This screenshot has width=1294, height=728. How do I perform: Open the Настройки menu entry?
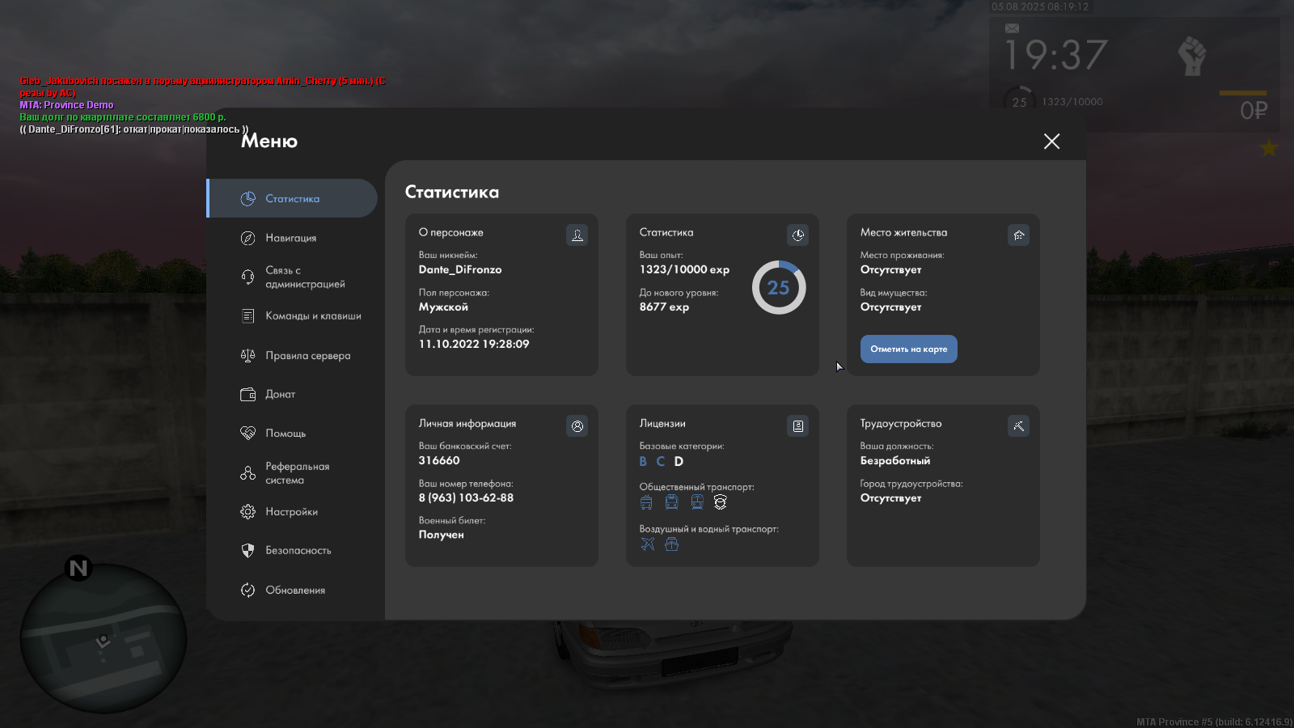click(x=291, y=512)
